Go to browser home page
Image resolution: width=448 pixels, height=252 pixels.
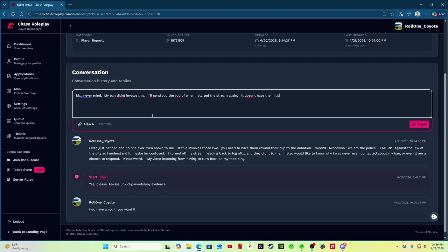(21, 14)
